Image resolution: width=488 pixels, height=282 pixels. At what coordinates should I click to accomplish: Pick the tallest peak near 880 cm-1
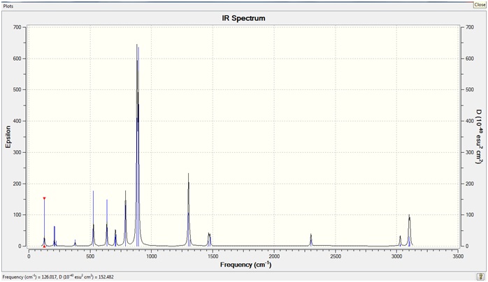point(137,145)
